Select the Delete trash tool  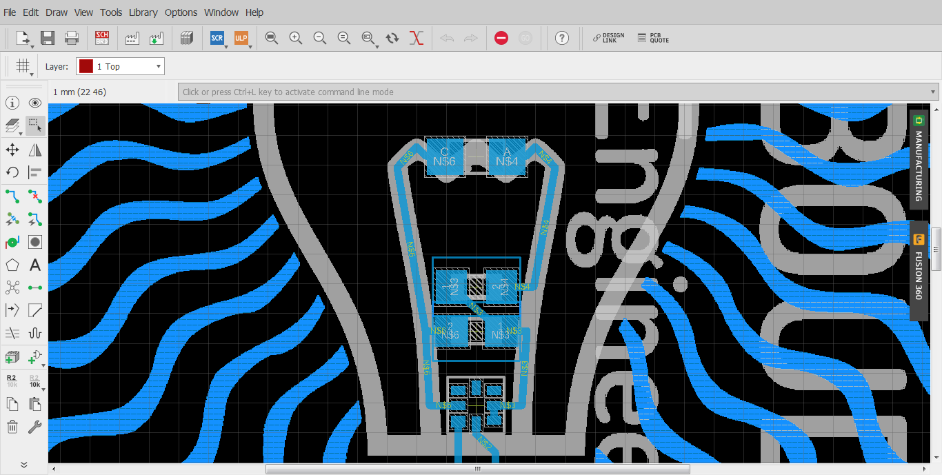[12, 427]
